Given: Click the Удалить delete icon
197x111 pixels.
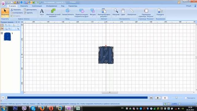Looking at the screenshot, I should [25, 13].
